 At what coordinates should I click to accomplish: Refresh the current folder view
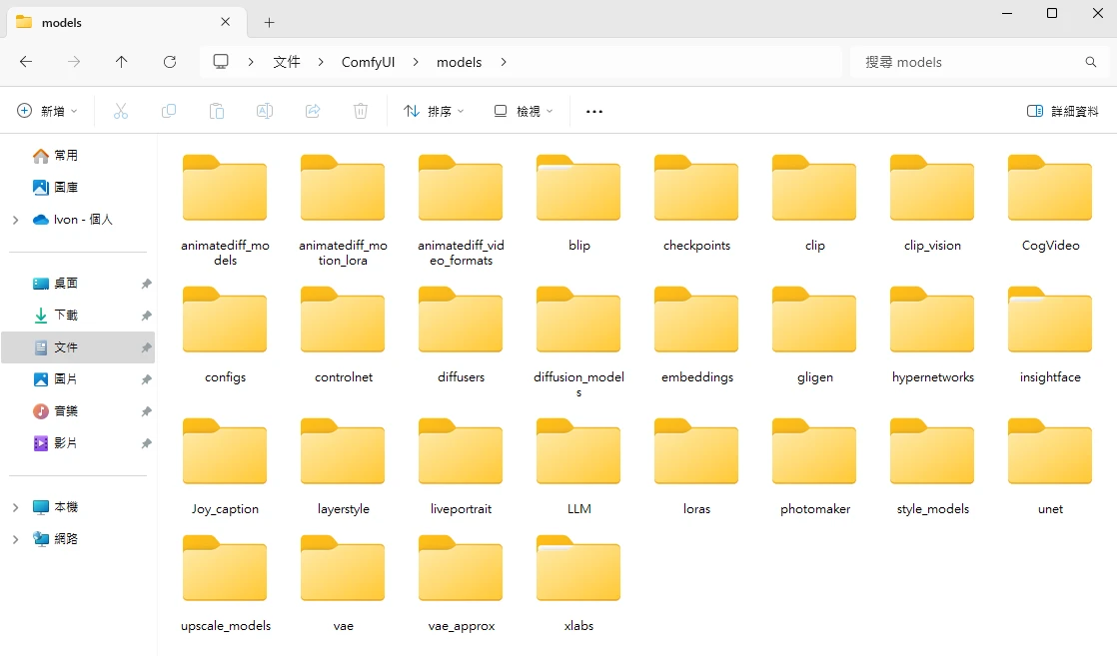(170, 62)
